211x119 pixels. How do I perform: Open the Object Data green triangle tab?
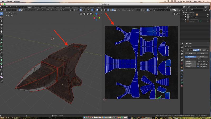point(182,83)
